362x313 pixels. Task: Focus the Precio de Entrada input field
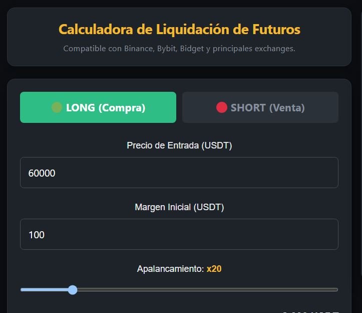tap(179, 173)
